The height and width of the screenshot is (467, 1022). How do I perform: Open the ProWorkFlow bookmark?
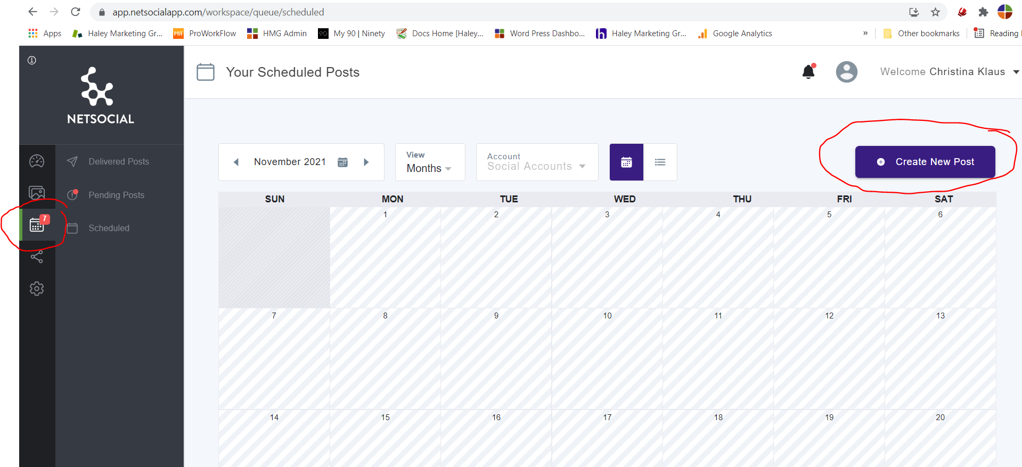(x=205, y=33)
